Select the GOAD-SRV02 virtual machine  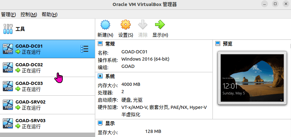click(47, 105)
